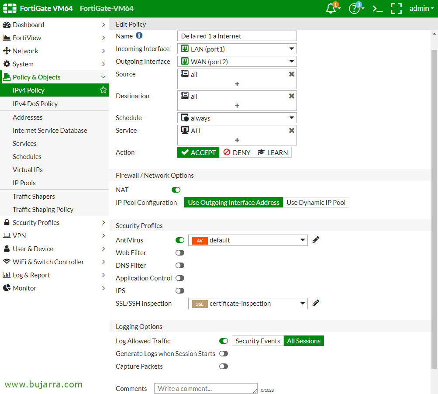Open the Incoming Interface dropdown

(x=237, y=49)
